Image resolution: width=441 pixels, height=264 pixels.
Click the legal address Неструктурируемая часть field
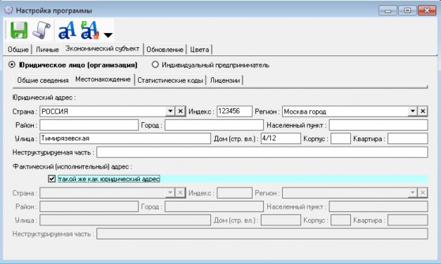[x=262, y=152]
